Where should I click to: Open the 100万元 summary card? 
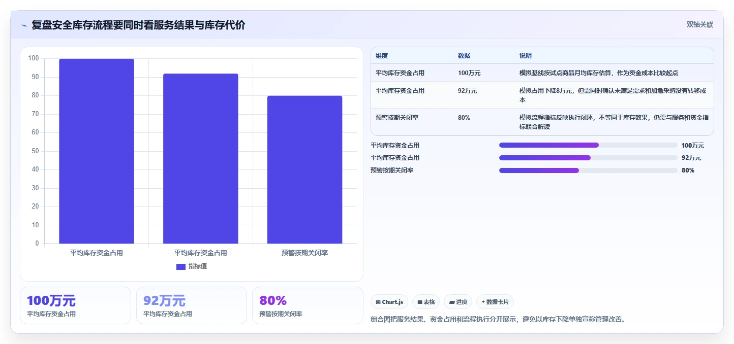click(x=75, y=305)
